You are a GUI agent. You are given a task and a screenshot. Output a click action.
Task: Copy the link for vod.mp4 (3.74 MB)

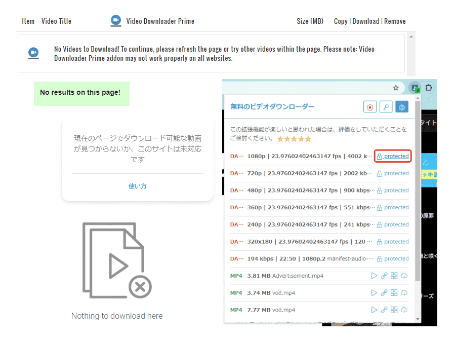click(384, 293)
